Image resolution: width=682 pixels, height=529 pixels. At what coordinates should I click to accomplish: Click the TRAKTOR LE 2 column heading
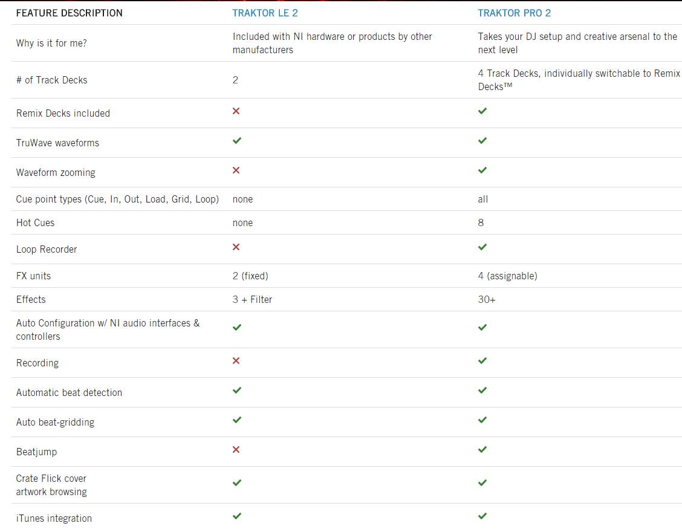265,13
